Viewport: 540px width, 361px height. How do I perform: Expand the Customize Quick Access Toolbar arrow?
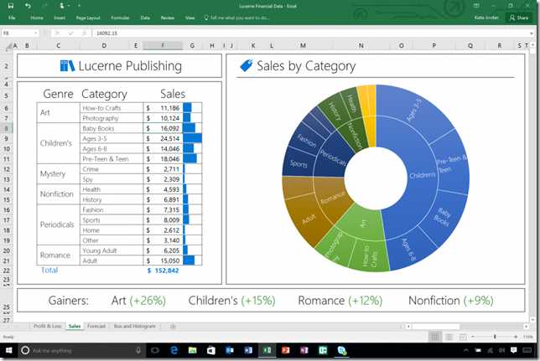79,6
